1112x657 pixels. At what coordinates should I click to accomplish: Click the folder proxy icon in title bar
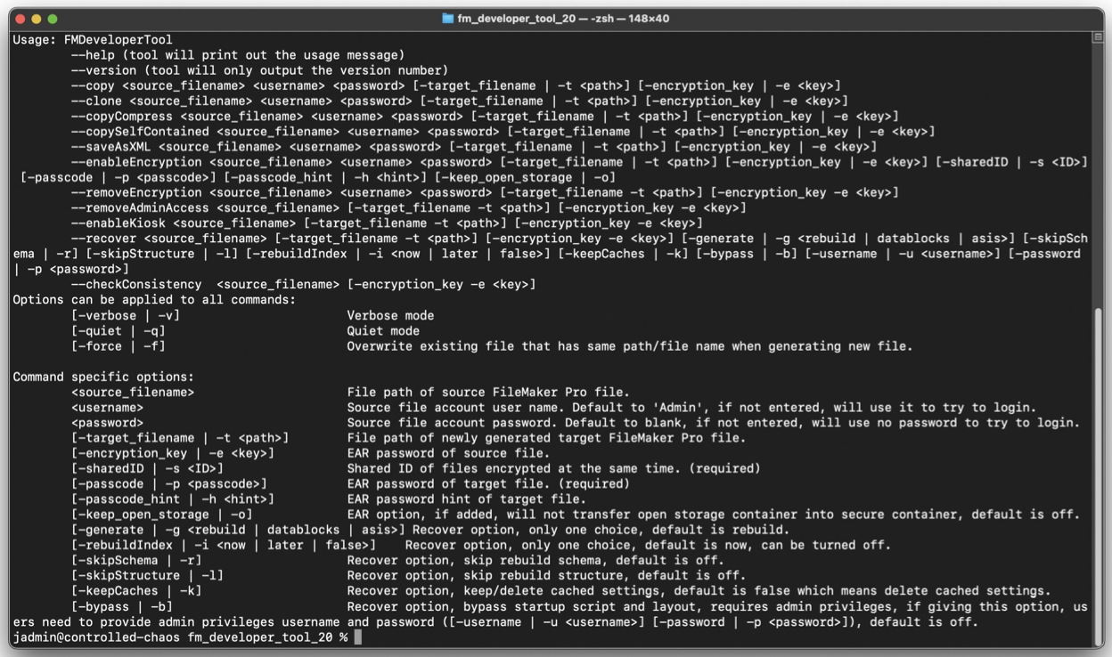click(x=448, y=18)
